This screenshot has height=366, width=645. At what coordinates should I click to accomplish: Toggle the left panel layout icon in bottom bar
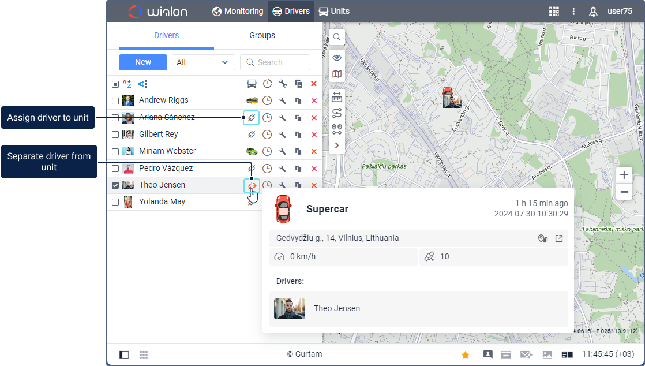(124, 355)
